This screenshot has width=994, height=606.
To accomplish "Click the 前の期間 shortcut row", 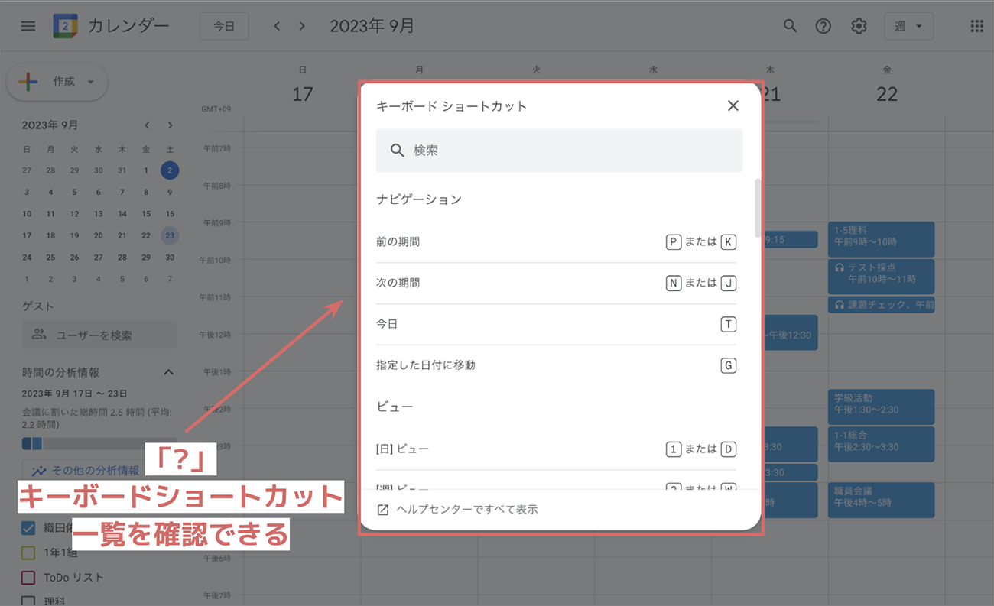I will coord(556,242).
